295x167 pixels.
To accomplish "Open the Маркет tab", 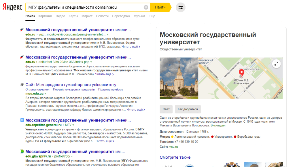I will (x=87, y=16).
